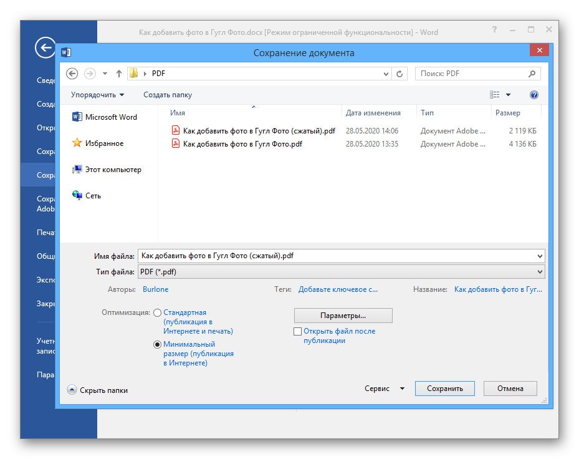Click PDF icon of the (сжатый).pdf file
This screenshot has width=579, height=459.
(x=176, y=130)
